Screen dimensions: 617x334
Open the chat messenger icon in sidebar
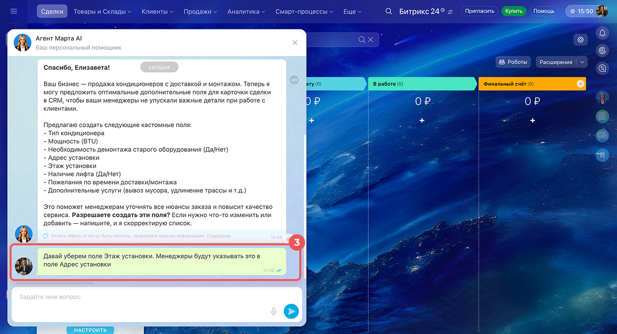pyautogui.click(x=602, y=68)
